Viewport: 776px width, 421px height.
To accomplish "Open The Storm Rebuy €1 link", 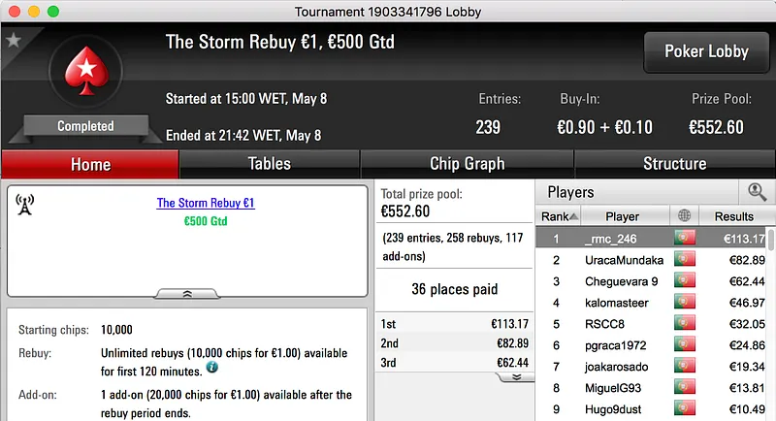I will pos(206,204).
